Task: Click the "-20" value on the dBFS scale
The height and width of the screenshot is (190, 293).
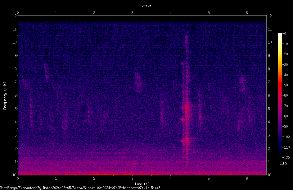Action: click(x=285, y=54)
